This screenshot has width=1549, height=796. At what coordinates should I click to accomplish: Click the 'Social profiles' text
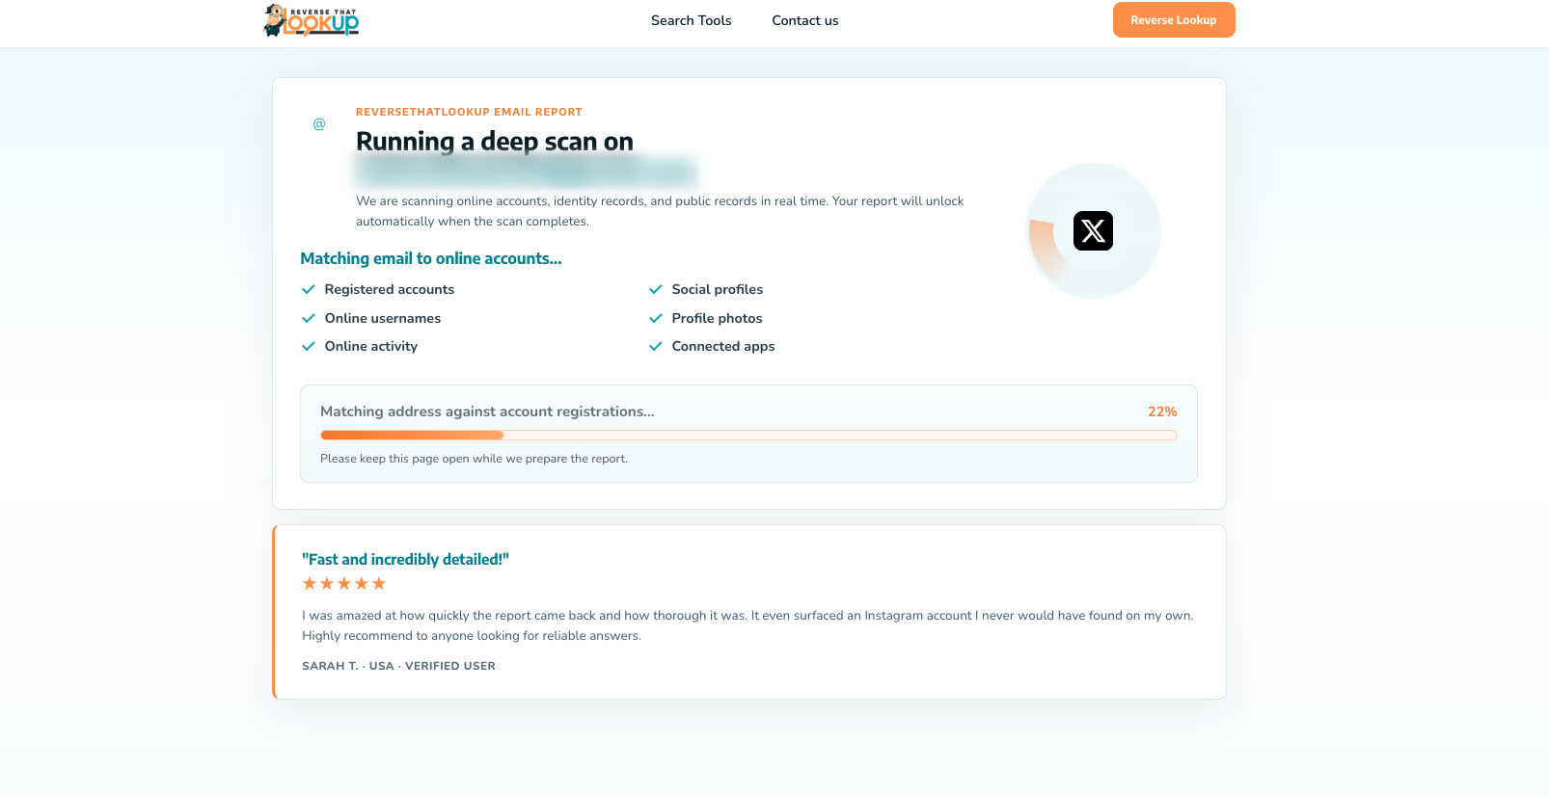(718, 289)
